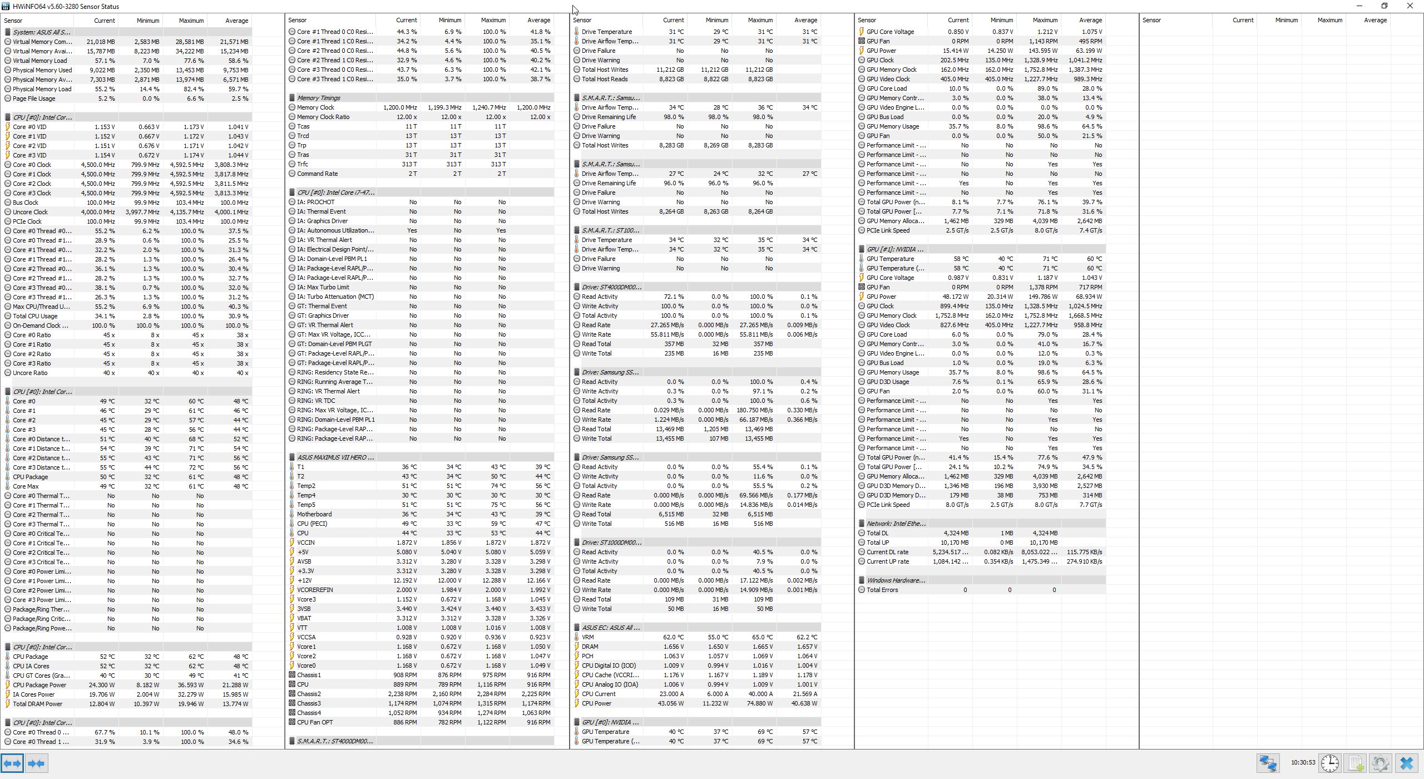Click the lightning icon beside VCCIN

tap(292, 543)
